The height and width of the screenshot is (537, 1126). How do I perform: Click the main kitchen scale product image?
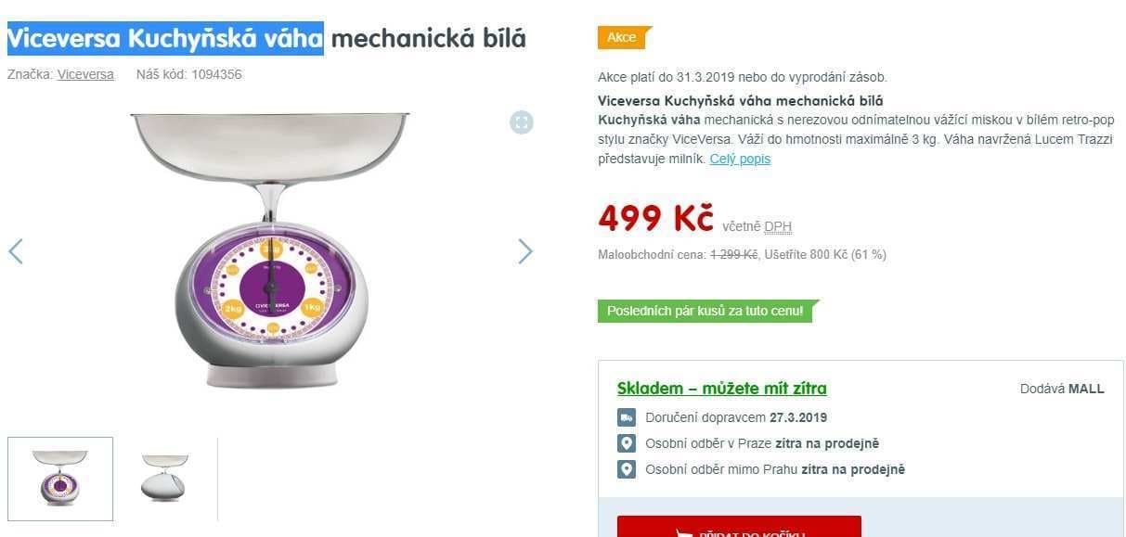click(270, 250)
